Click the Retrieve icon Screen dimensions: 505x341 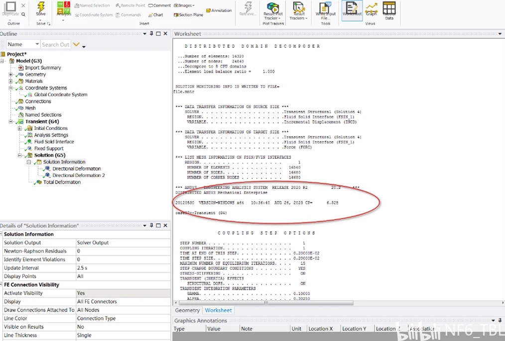click(248, 8)
